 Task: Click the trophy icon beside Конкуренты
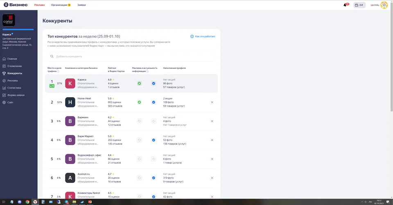pos(4,73)
